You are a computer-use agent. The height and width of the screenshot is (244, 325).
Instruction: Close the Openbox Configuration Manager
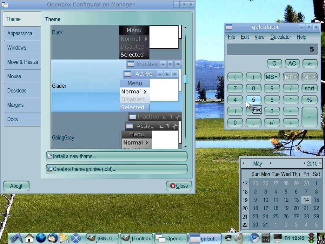179,186
